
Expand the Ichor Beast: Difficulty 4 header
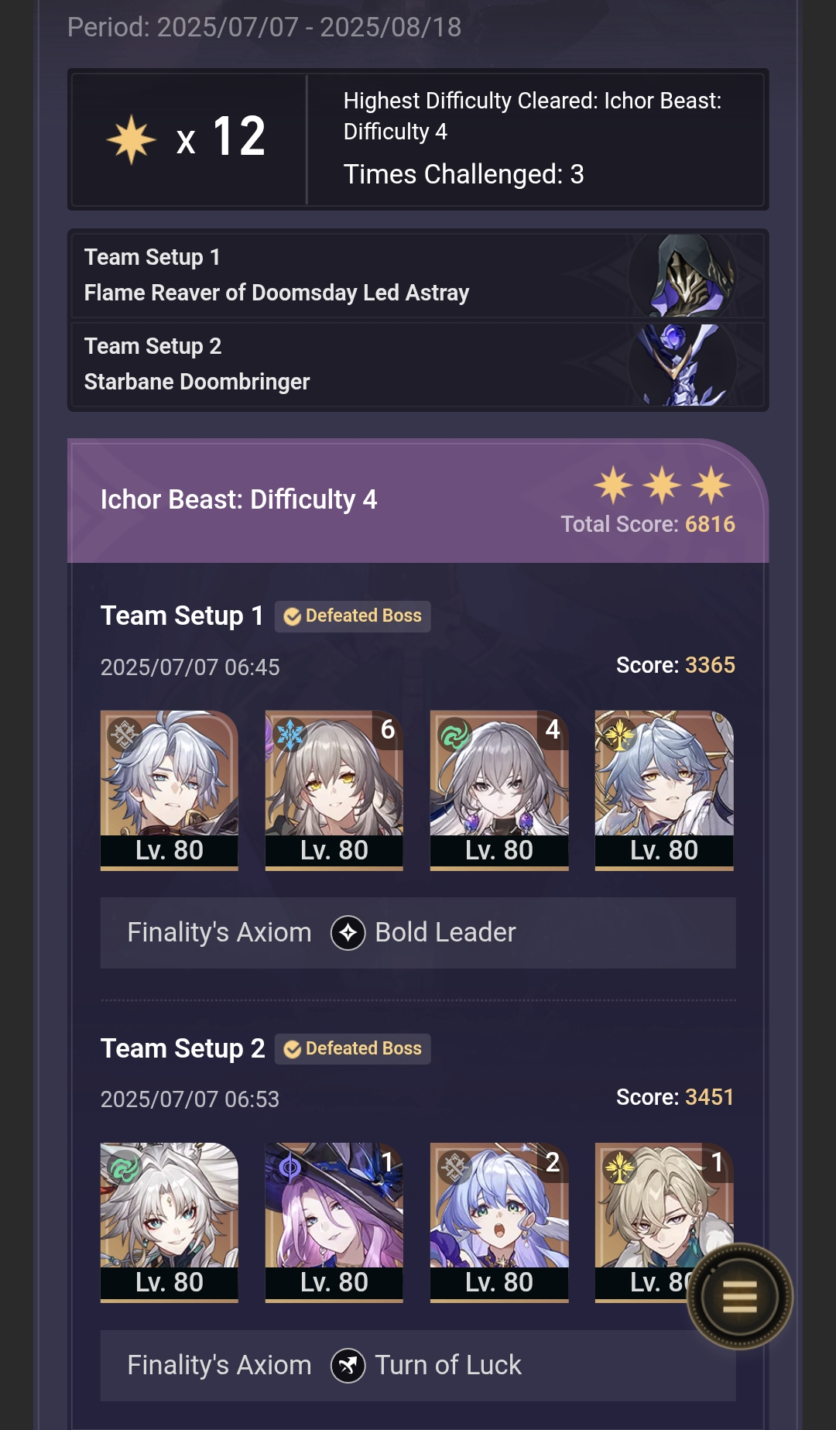click(x=418, y=501)
